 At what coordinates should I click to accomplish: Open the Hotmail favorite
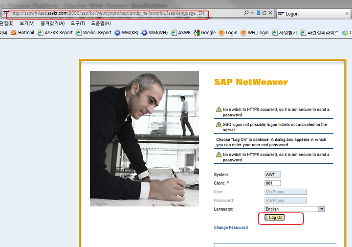click(22, 33)
